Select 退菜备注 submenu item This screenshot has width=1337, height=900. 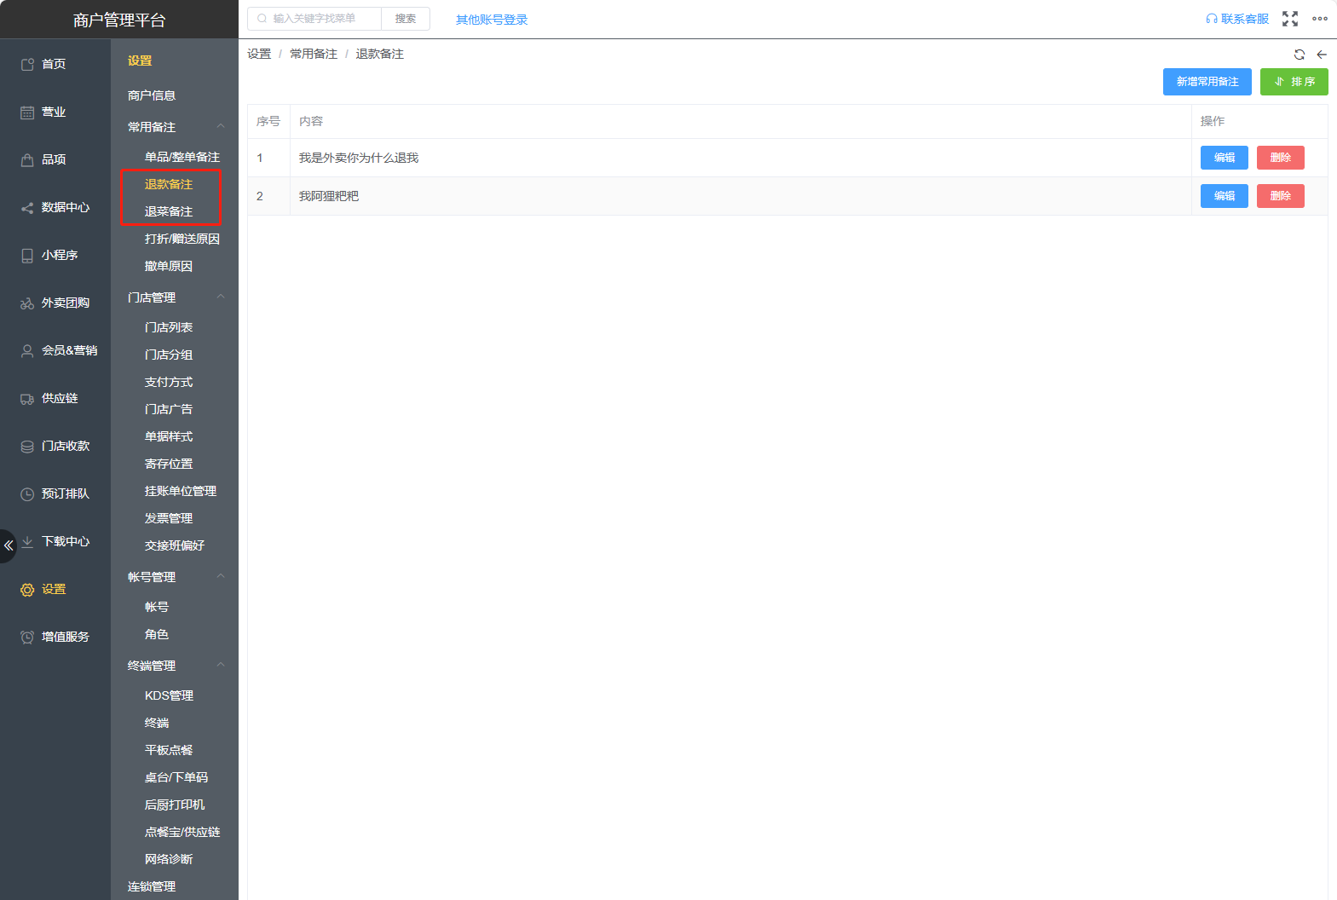(169, 211)
